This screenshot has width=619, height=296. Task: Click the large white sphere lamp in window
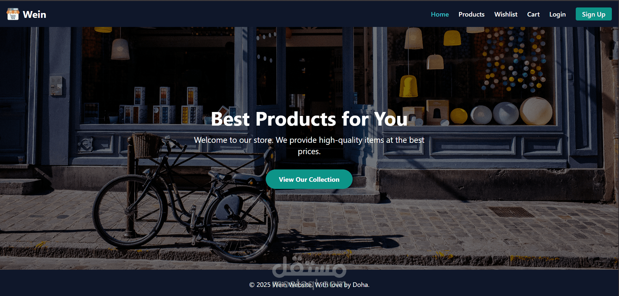[536, 111]
